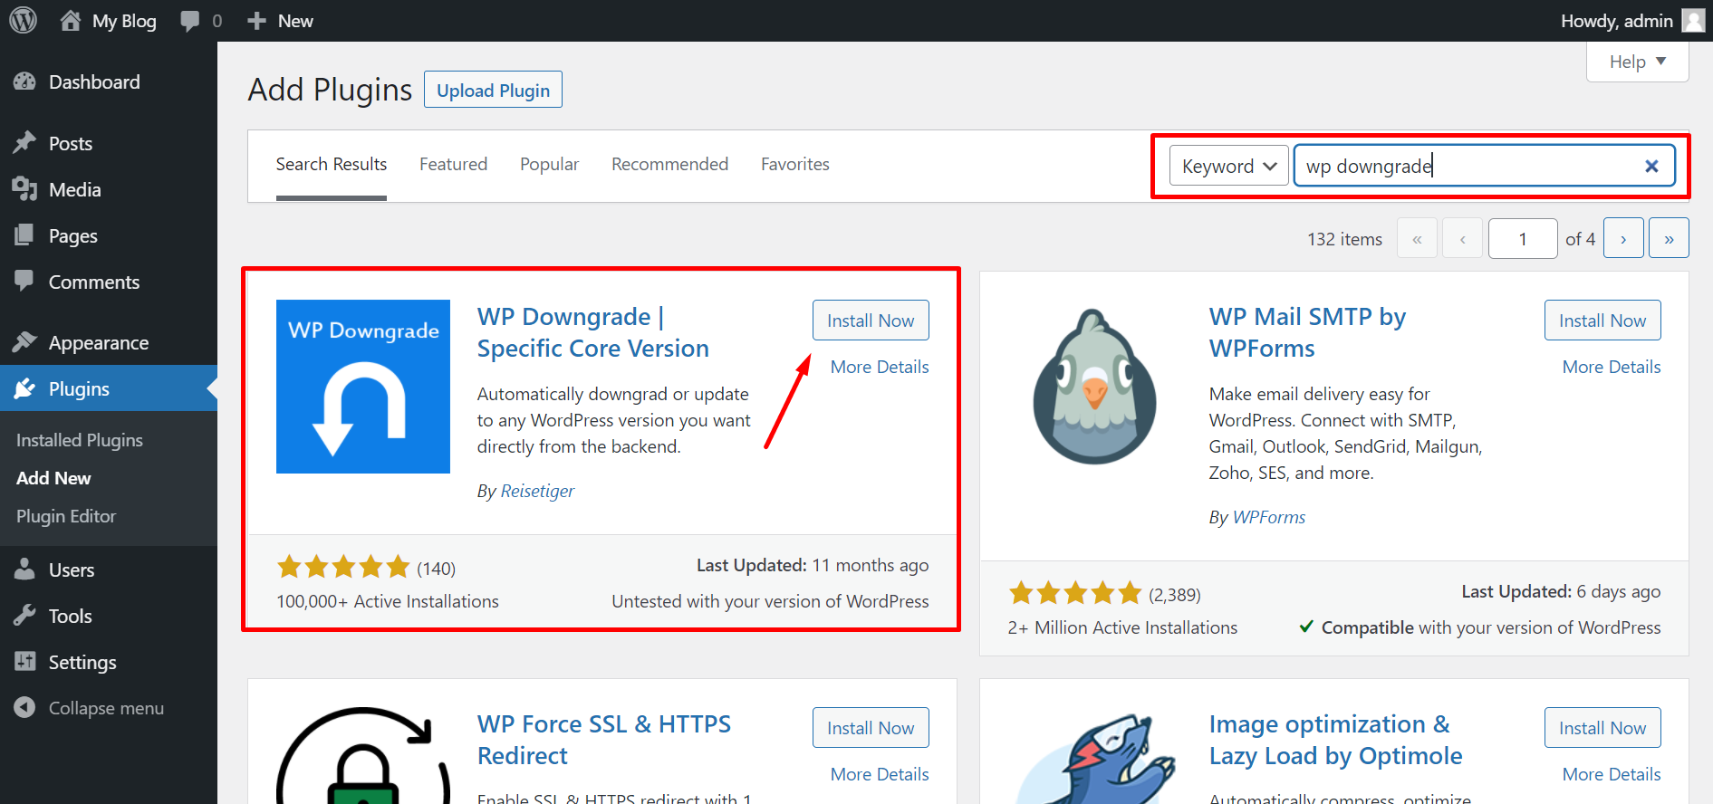
Task: Expand the Help dropdown
Action: [x=1637, y=62]
